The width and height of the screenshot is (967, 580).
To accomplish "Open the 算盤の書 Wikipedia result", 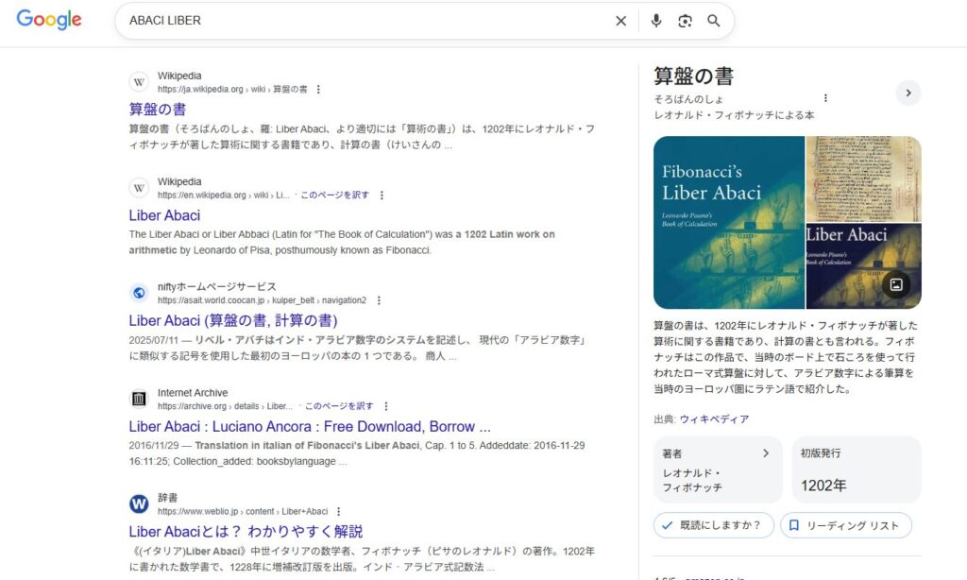I will [157, 110].
